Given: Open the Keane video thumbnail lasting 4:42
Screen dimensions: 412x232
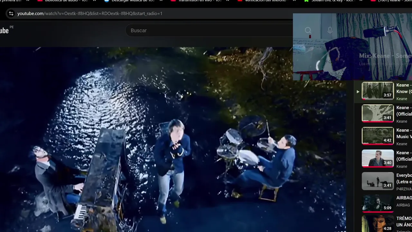Looking at the screenshot, I should pos(378,136).
